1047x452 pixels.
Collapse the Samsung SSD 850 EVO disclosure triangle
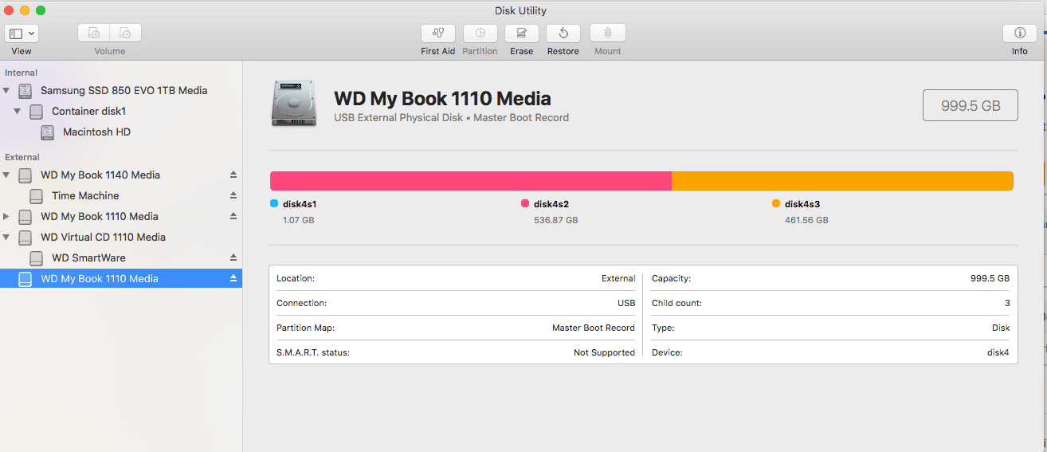point(6,91)
